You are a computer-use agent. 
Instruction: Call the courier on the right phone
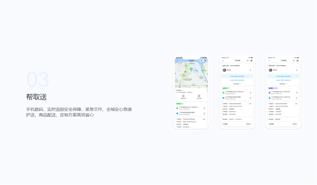point(297,70)
